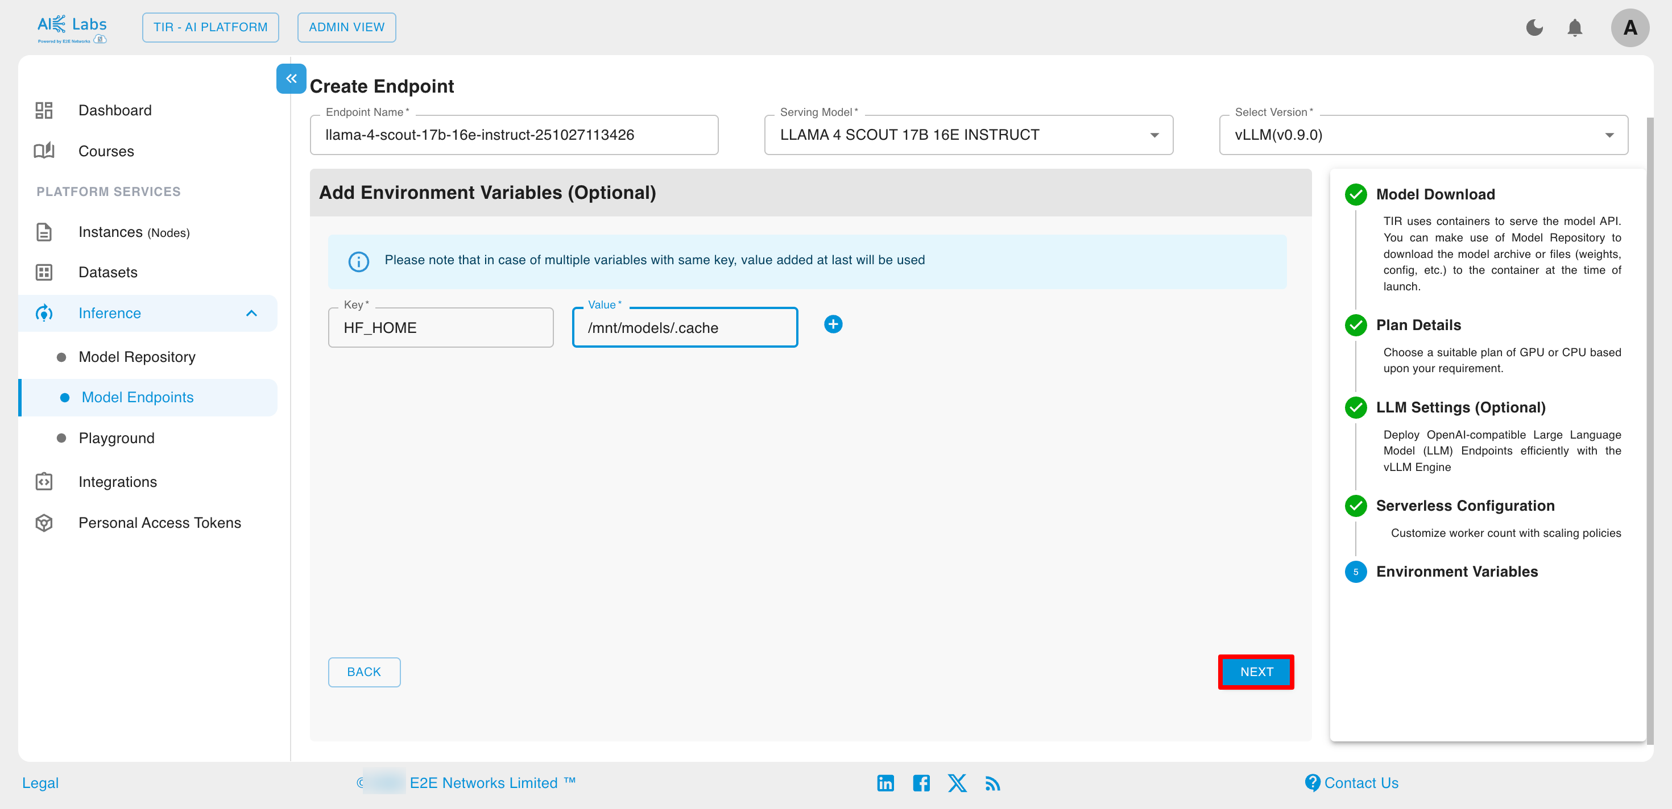Image resolution: width=1672 pixels, height=809 pixels.
Task: Open Serving Model dropdown
Action: click(969, 135)
